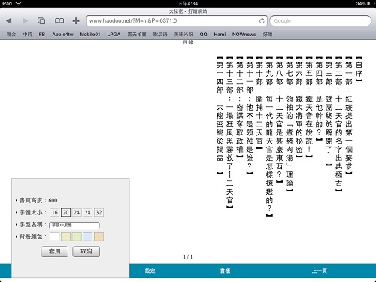
Task: Click the 取消 cancel button
Action: tap(86, 251)
